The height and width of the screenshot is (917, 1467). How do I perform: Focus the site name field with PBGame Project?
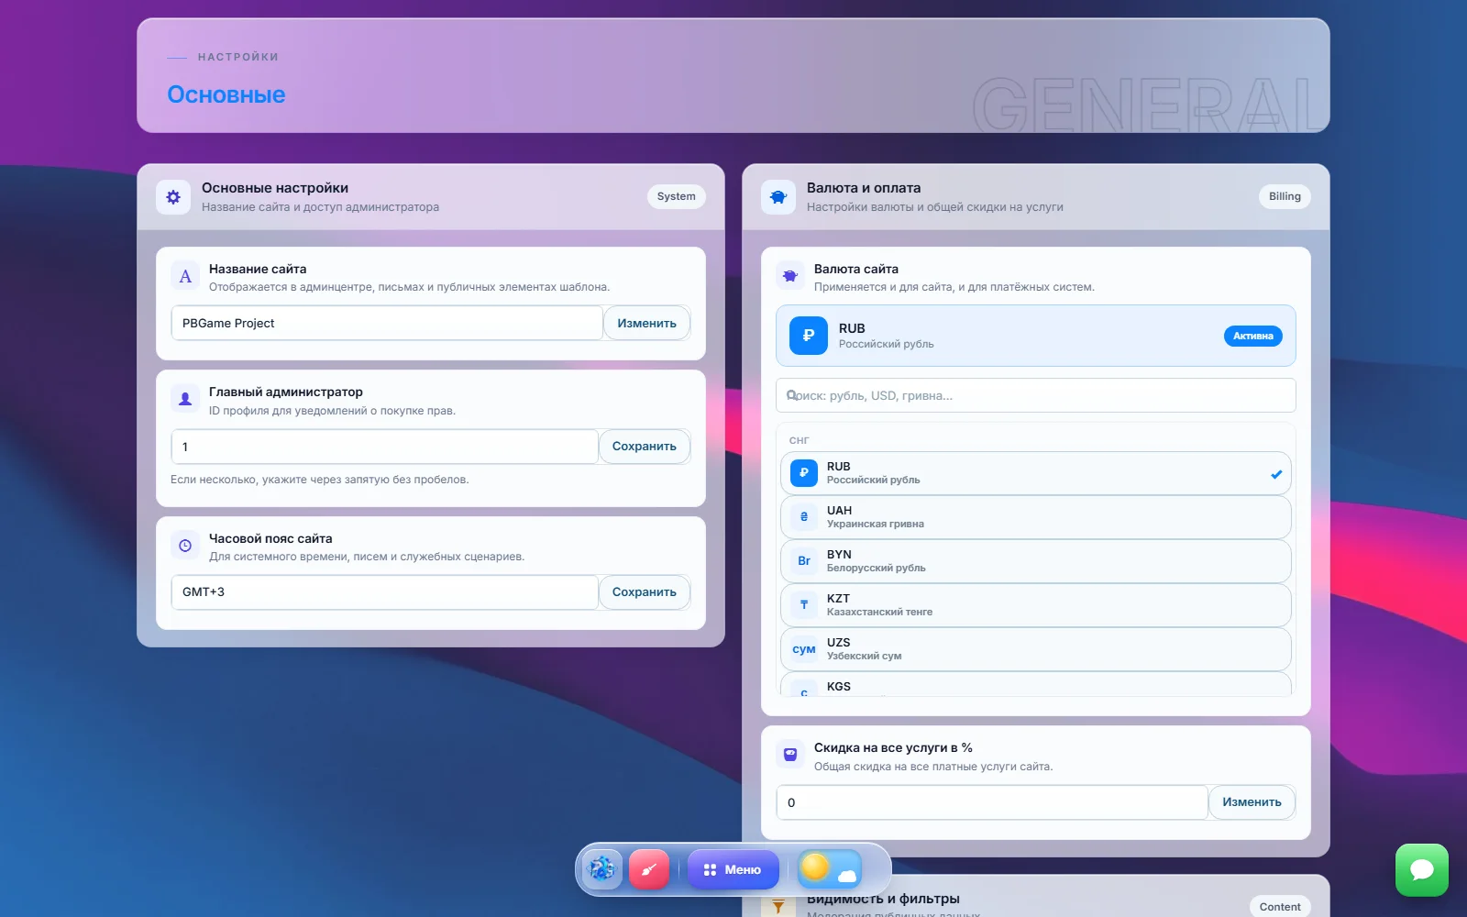click(387, 323)
